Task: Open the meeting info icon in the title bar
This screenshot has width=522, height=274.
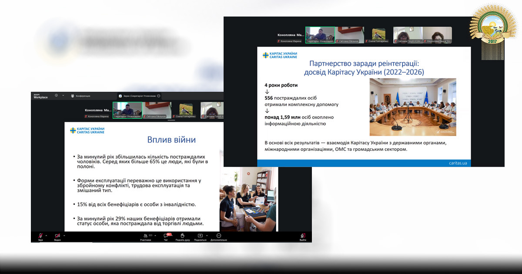Action: click(56, 95)
